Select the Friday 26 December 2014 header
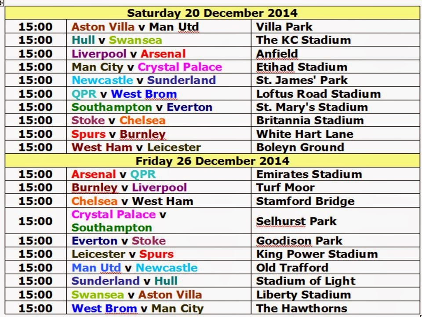This screenshot has height=317, width=422. pyautogui.click(x=212, y=161)
